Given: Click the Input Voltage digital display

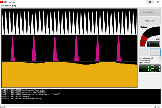Looking at the screenshot, I should tap(150, 69).
